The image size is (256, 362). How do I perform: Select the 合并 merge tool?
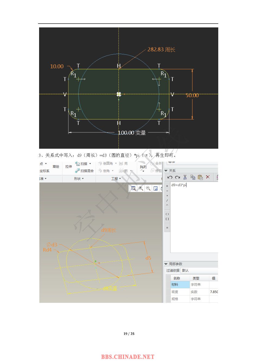[x=156, y=163]
